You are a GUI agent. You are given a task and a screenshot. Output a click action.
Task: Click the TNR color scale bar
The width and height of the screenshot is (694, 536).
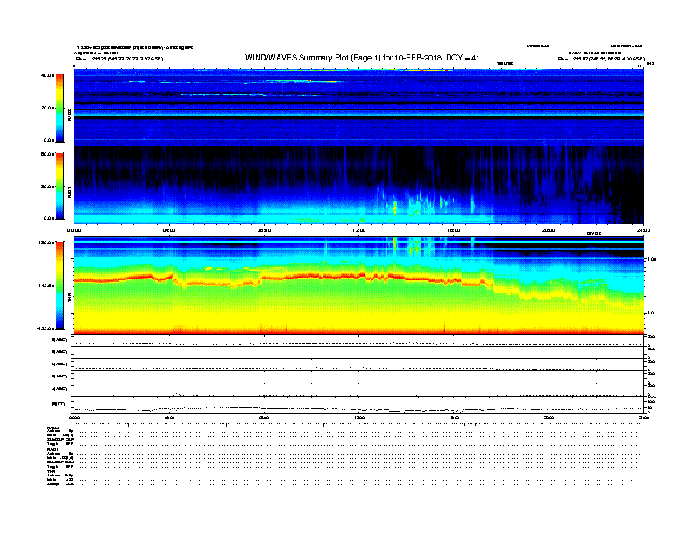point(60,286)
